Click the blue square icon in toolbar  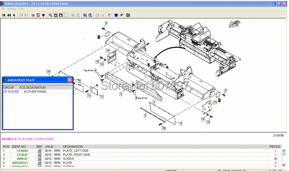[x=116, y=15]
